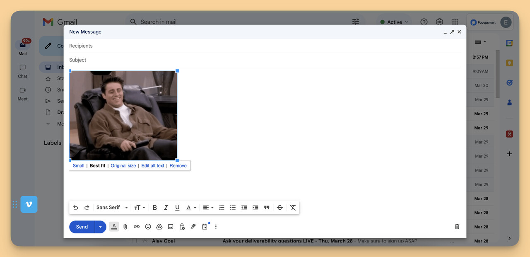Open Gmail support help icon
This screenshot has height=257, width=530.
pos(424,22)
